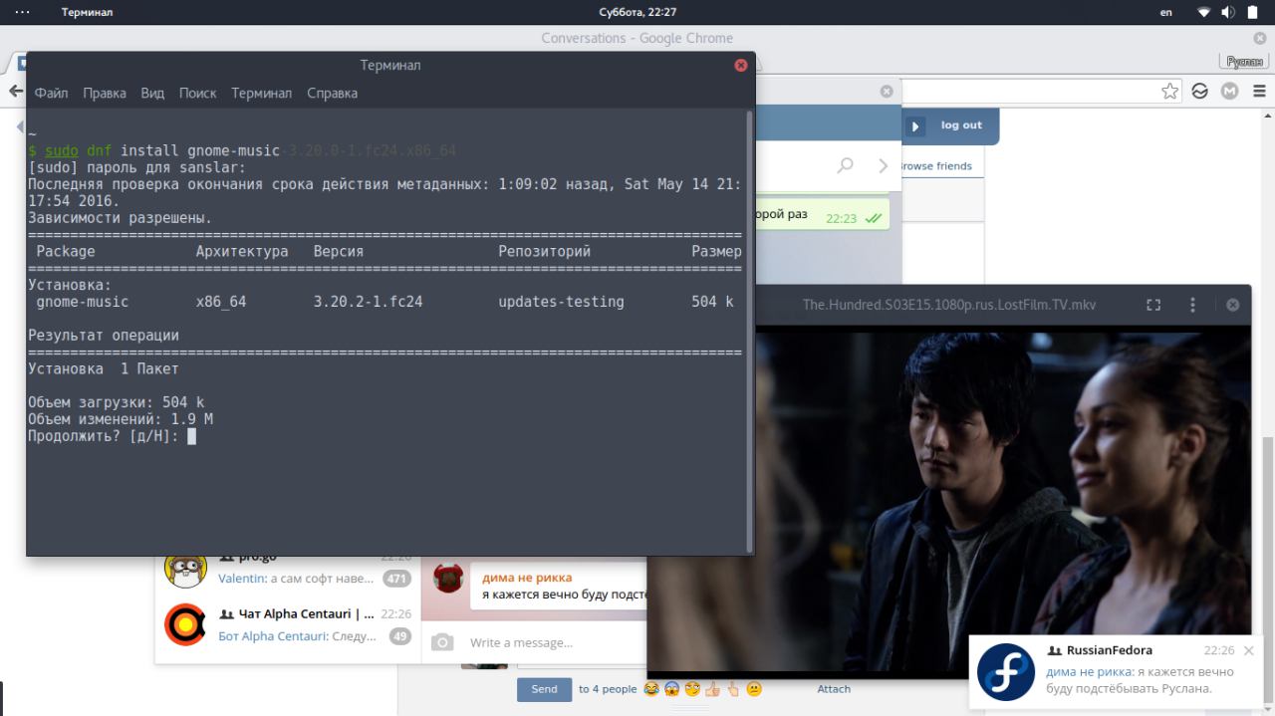1275x716 pixels.
Task: Insert the laughing-crying emoji
Action: tap(651, 689)
